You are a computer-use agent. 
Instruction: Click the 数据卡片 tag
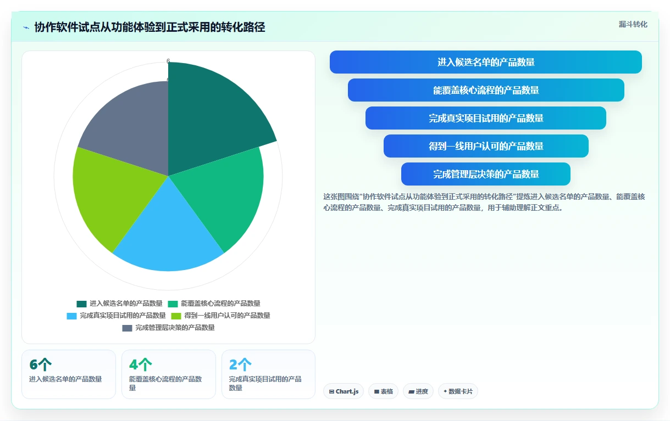coord(458,391)
